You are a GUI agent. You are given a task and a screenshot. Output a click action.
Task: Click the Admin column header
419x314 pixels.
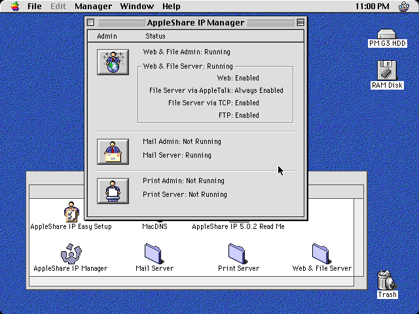(x=107, y=36)
